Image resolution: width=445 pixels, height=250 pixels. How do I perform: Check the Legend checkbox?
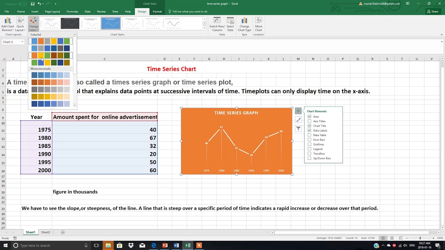pyautogui.click(x=309, y=149)
